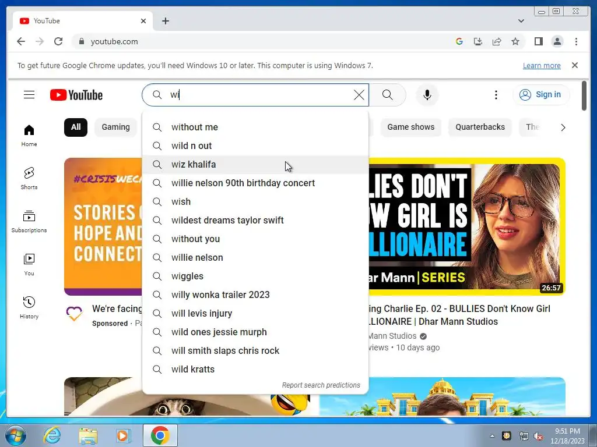Choose "wild ones jessie murph"
Viewport: 597px width, 447px height.
[x=255, y=332]
